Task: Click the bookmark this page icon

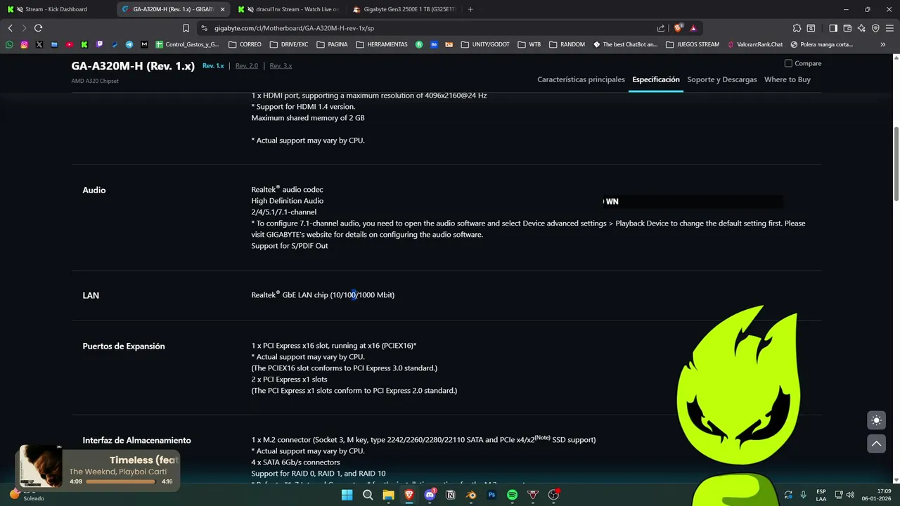Action: tap(186, 28)
